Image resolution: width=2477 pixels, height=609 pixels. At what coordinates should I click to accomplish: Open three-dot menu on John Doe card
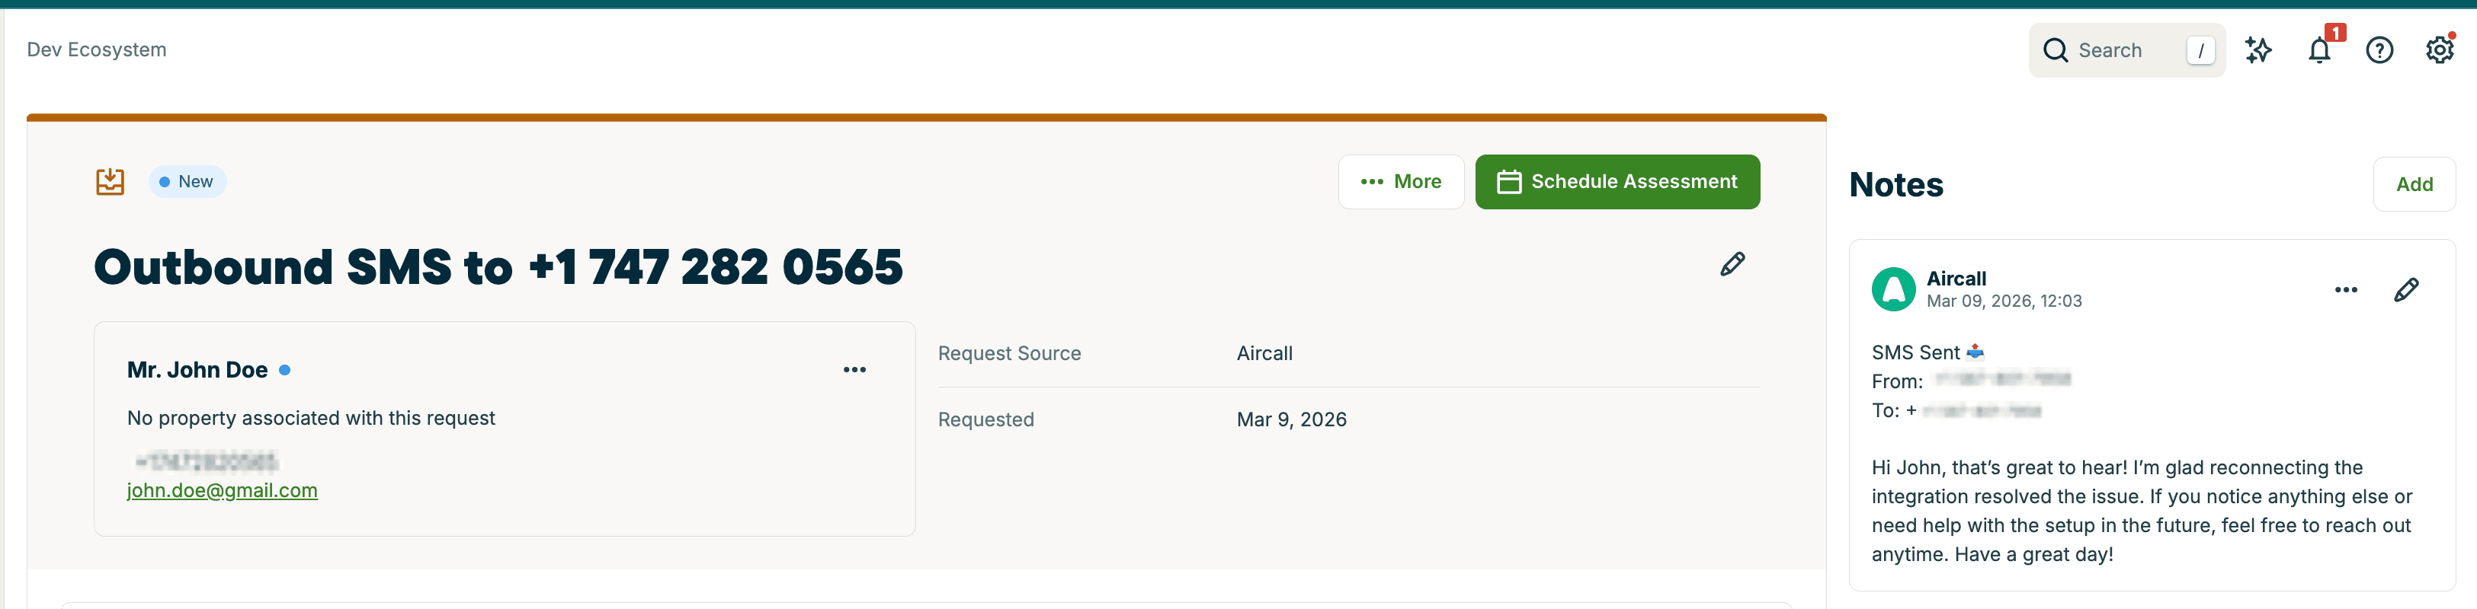pos(854,370)
